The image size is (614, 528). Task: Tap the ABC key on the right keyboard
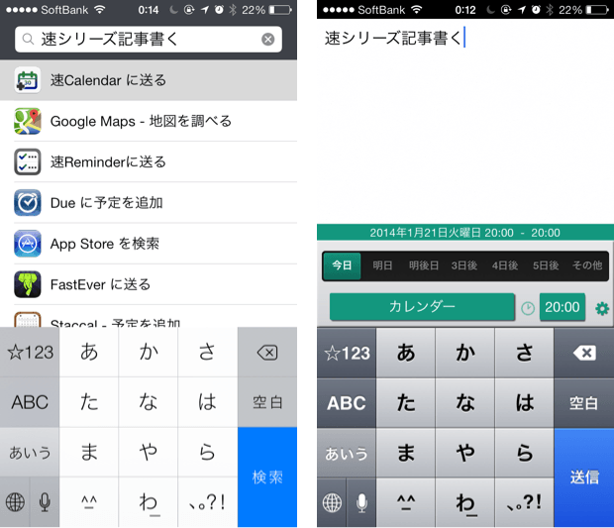[x=347, y=403]
